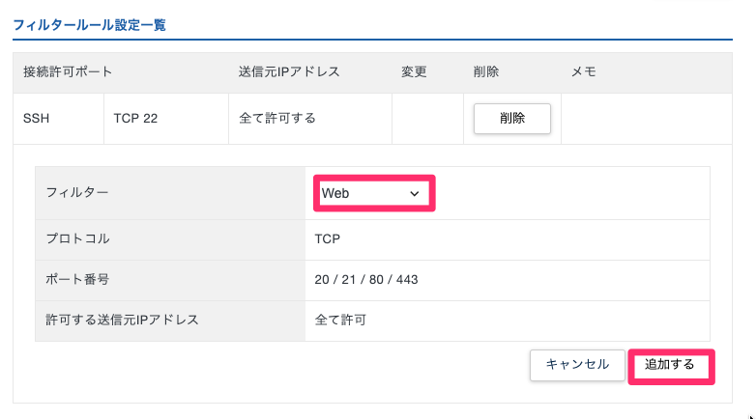The width and height of the screenshot is (756, 419).
Task: Click the フィルター row label
Action: coord(77,193)
